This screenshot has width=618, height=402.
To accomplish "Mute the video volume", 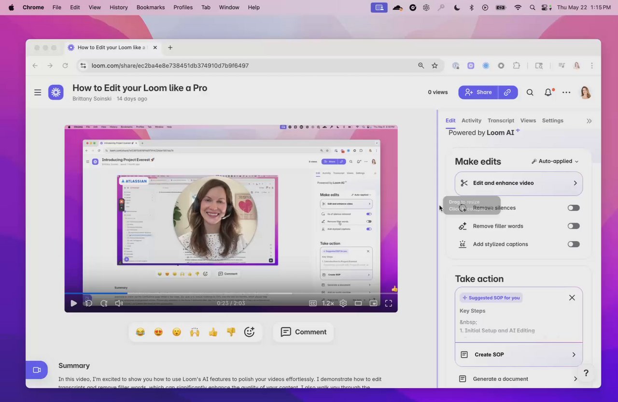I will pyautogui.click(x=119, y=303).
